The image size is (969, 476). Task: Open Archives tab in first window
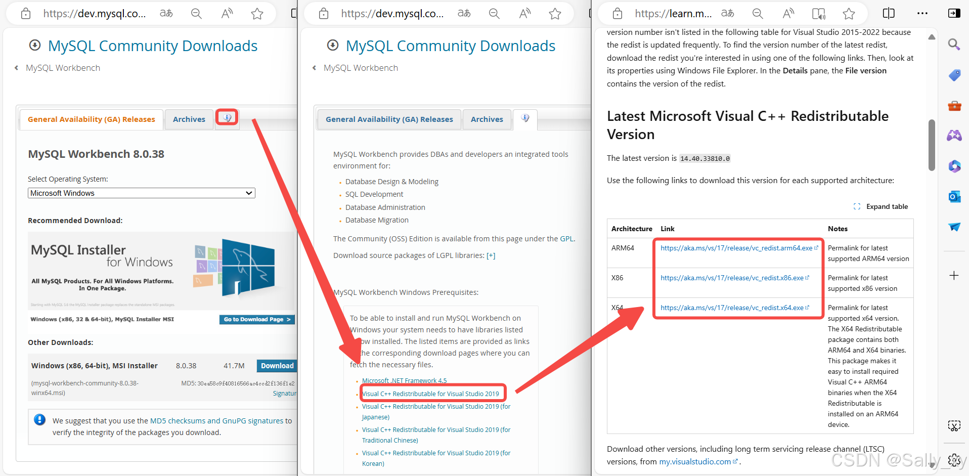click(x=189, y=119)
